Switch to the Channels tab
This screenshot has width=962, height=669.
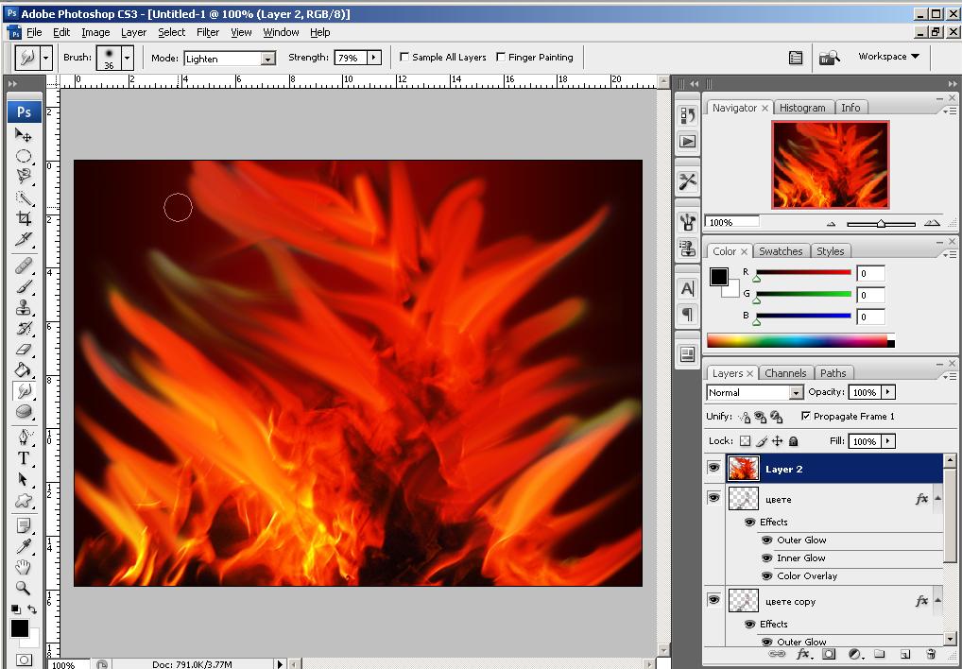click(785, 372)
